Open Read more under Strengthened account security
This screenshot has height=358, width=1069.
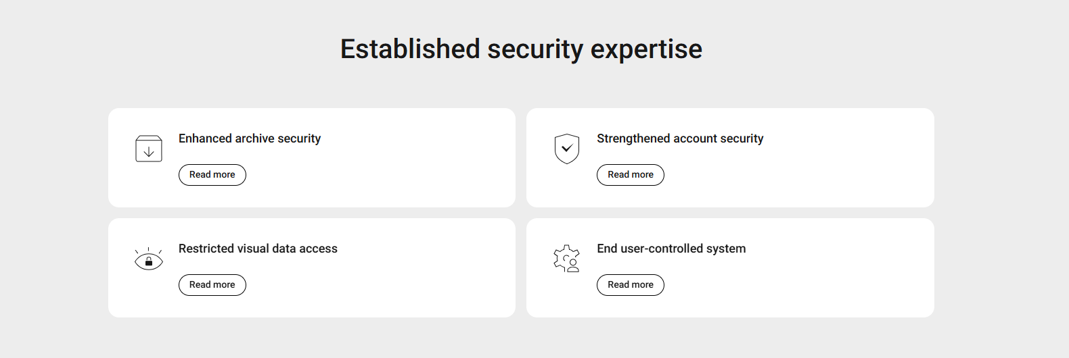(x=631, y=175)
